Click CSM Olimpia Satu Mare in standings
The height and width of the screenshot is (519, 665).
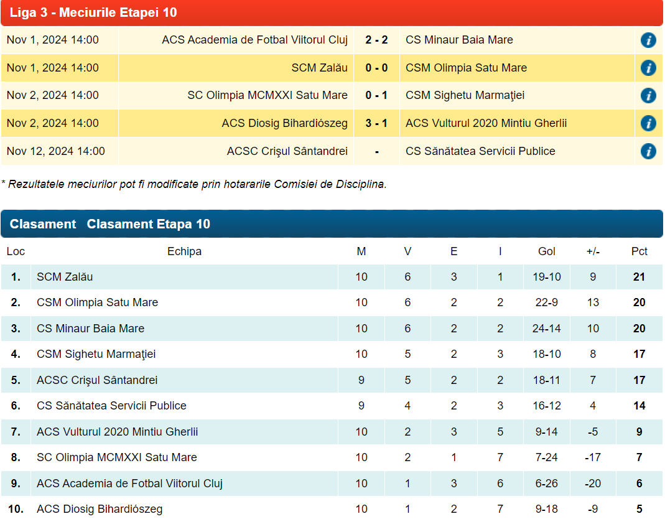[97, 302]
